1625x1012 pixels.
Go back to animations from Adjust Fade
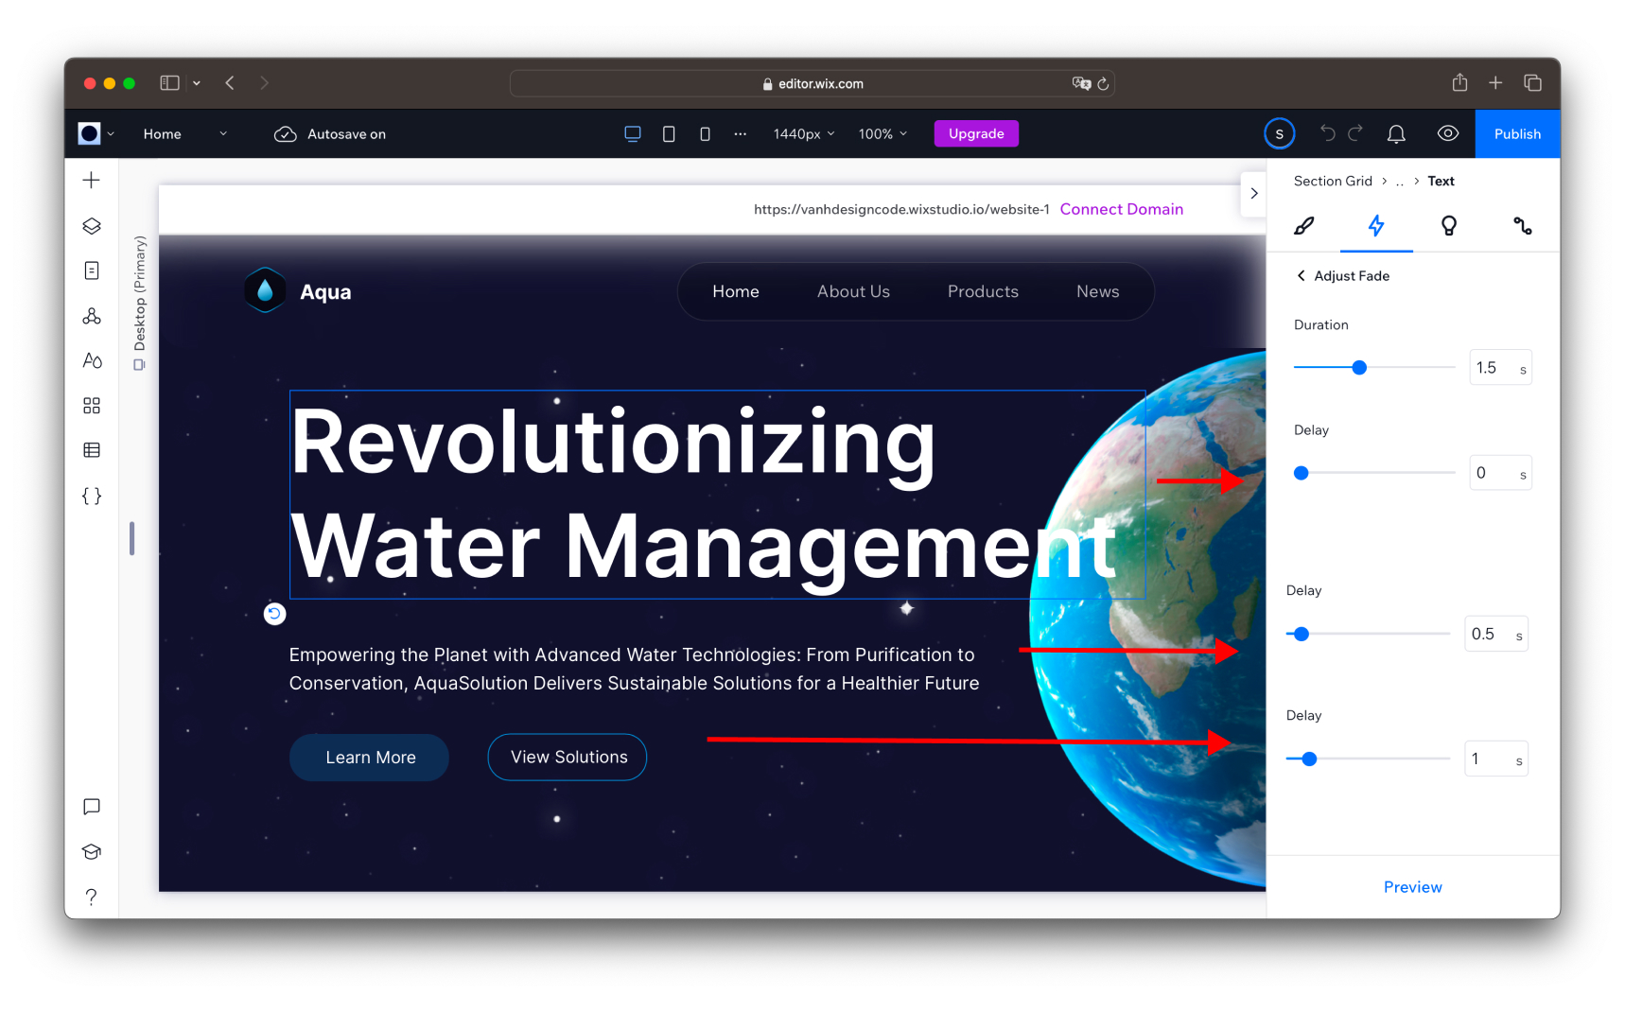[1302, 276]
